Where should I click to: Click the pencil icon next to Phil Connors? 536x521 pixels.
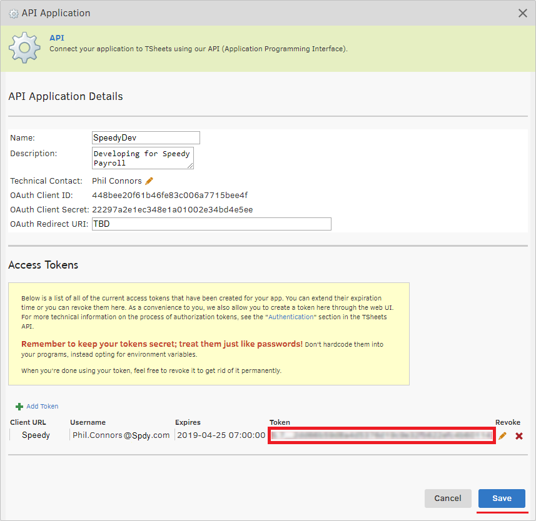coord(149,181)
